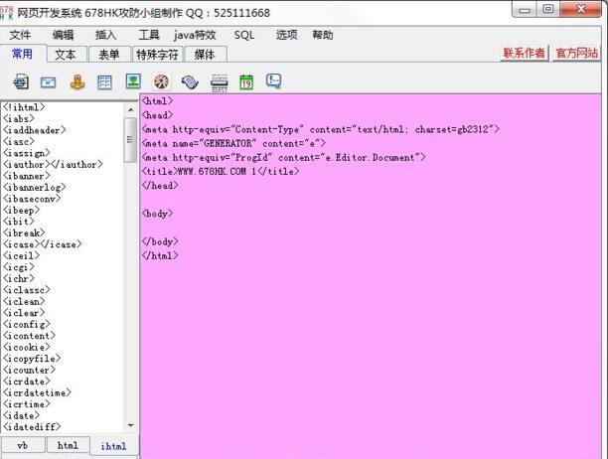Select <icgi> in the tag list
Viewport: 608px width, 459px height.
(19, 267)
